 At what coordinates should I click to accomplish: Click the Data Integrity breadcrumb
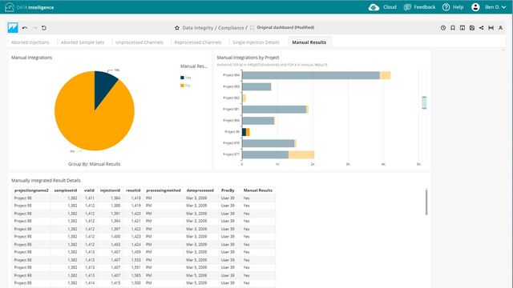pos(198,28)
